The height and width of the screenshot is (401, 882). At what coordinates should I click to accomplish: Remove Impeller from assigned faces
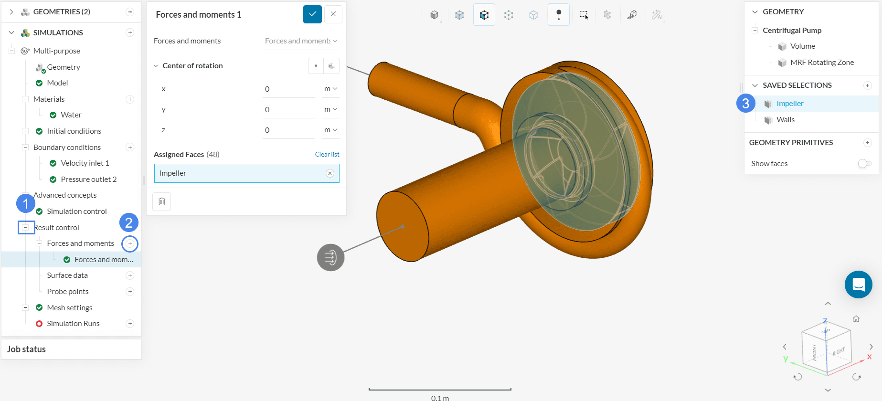tap(329, 173)
